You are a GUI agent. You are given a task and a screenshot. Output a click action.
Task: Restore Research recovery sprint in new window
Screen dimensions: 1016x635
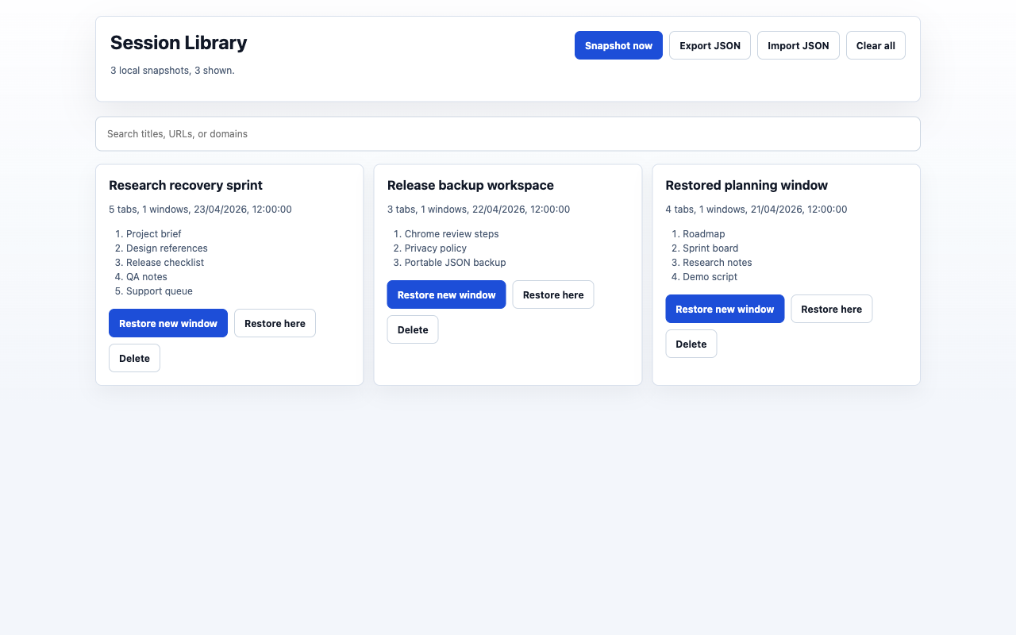pyautogui.click(x=168, y=323)
